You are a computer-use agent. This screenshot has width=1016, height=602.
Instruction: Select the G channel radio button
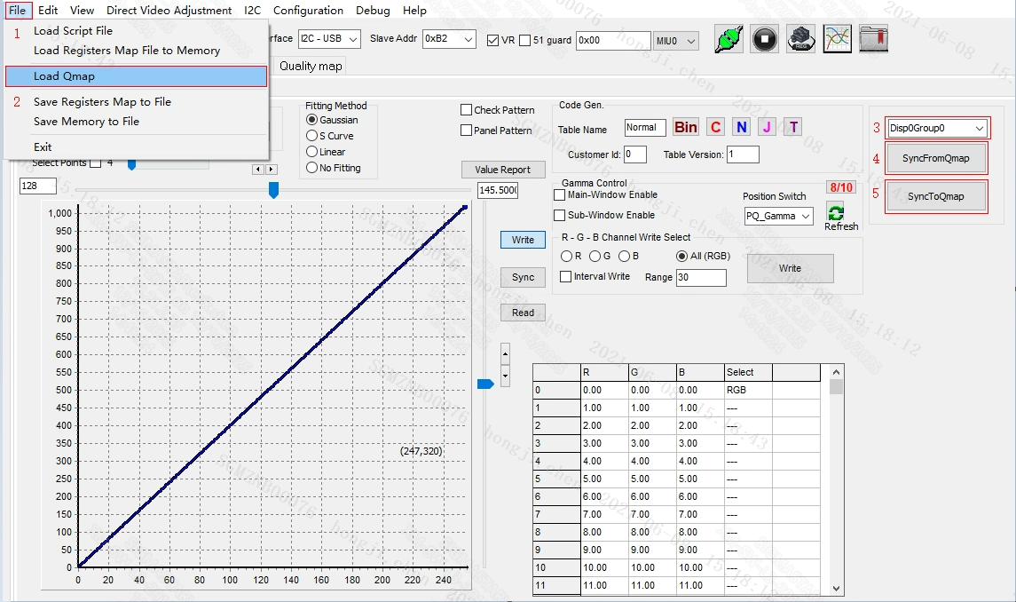click(595, 257)
